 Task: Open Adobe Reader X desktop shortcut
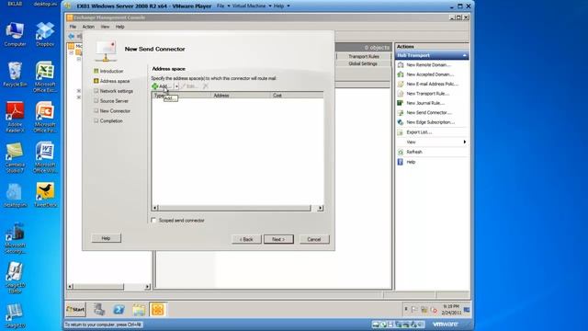[15, 118]
